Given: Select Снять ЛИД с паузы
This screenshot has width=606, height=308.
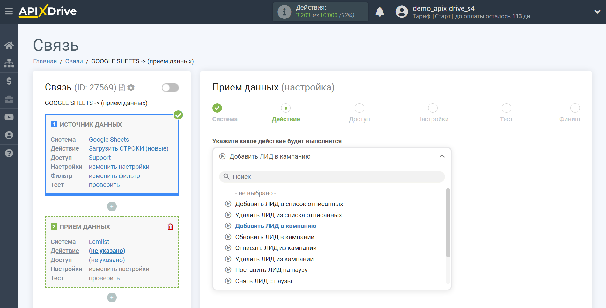Looking at the screenshot, I should [263, 281].
